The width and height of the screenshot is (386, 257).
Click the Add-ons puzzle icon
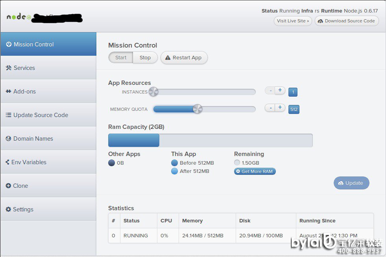pyautogui.click(x=8, y=92)
